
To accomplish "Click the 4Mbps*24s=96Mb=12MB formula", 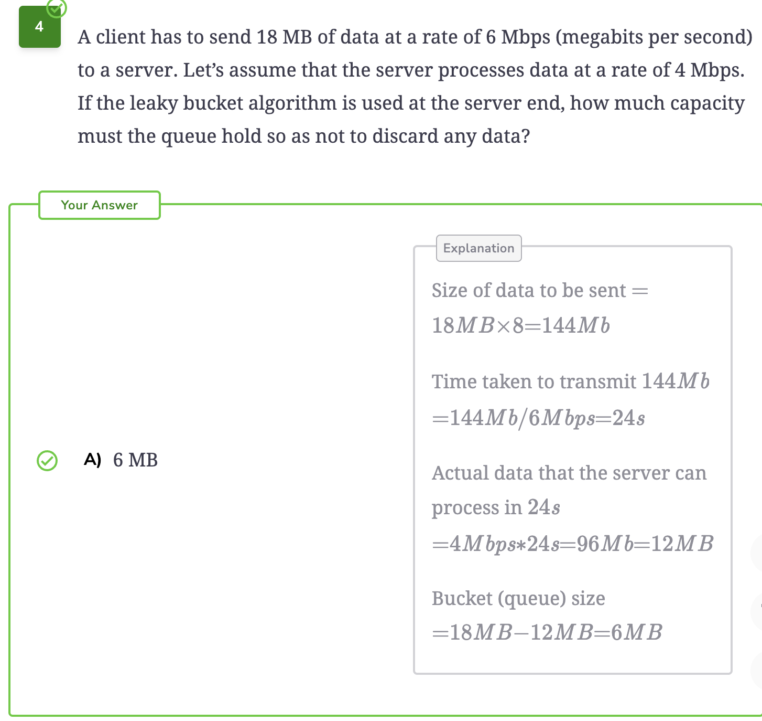I will click(x=573, y=544).
